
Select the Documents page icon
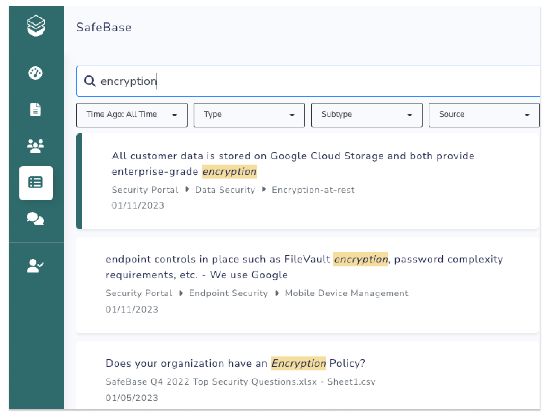pos(36,109)
